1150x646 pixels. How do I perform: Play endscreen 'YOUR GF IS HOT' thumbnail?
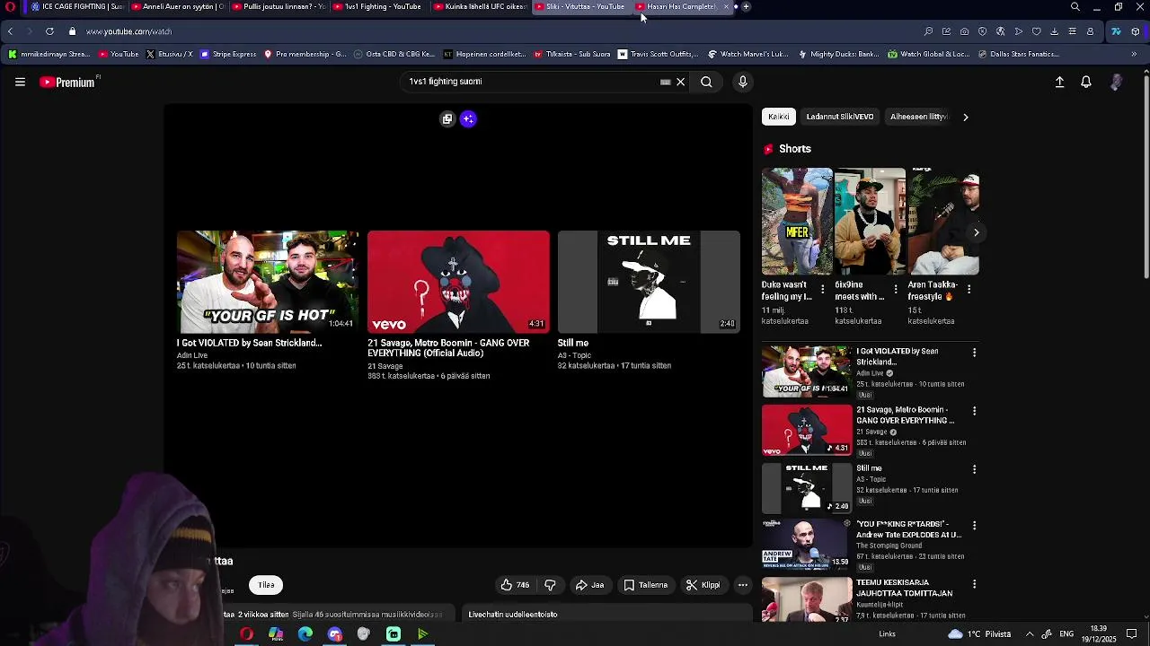(267, 282)
